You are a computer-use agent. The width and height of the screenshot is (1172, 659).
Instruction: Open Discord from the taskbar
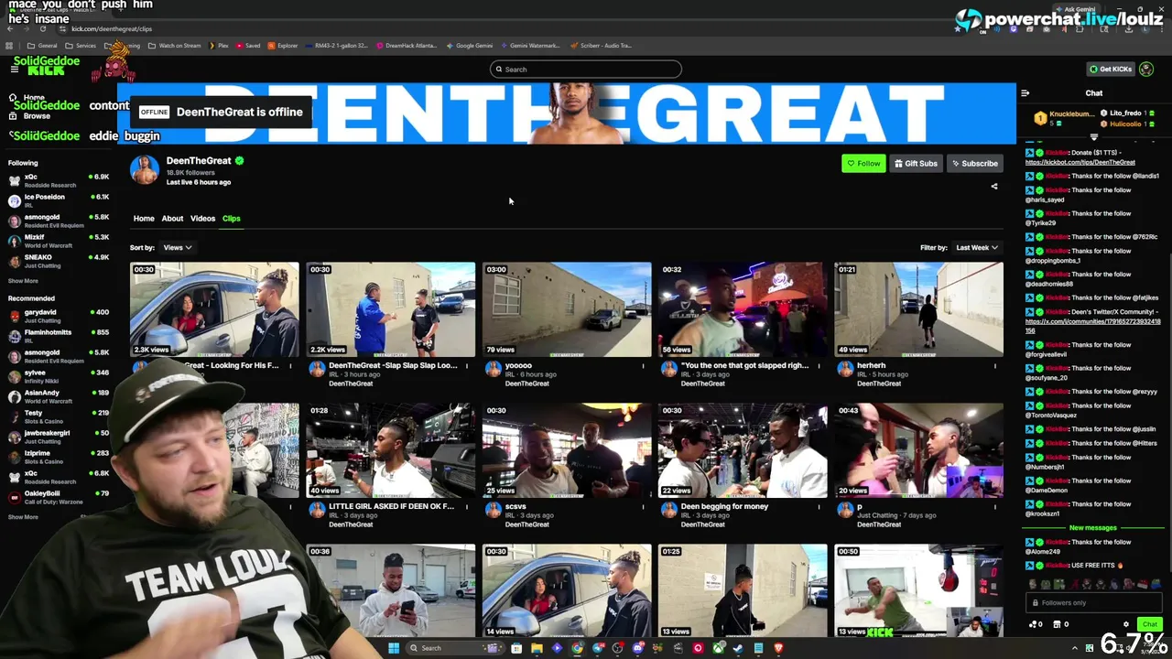[x=638, y=648]
